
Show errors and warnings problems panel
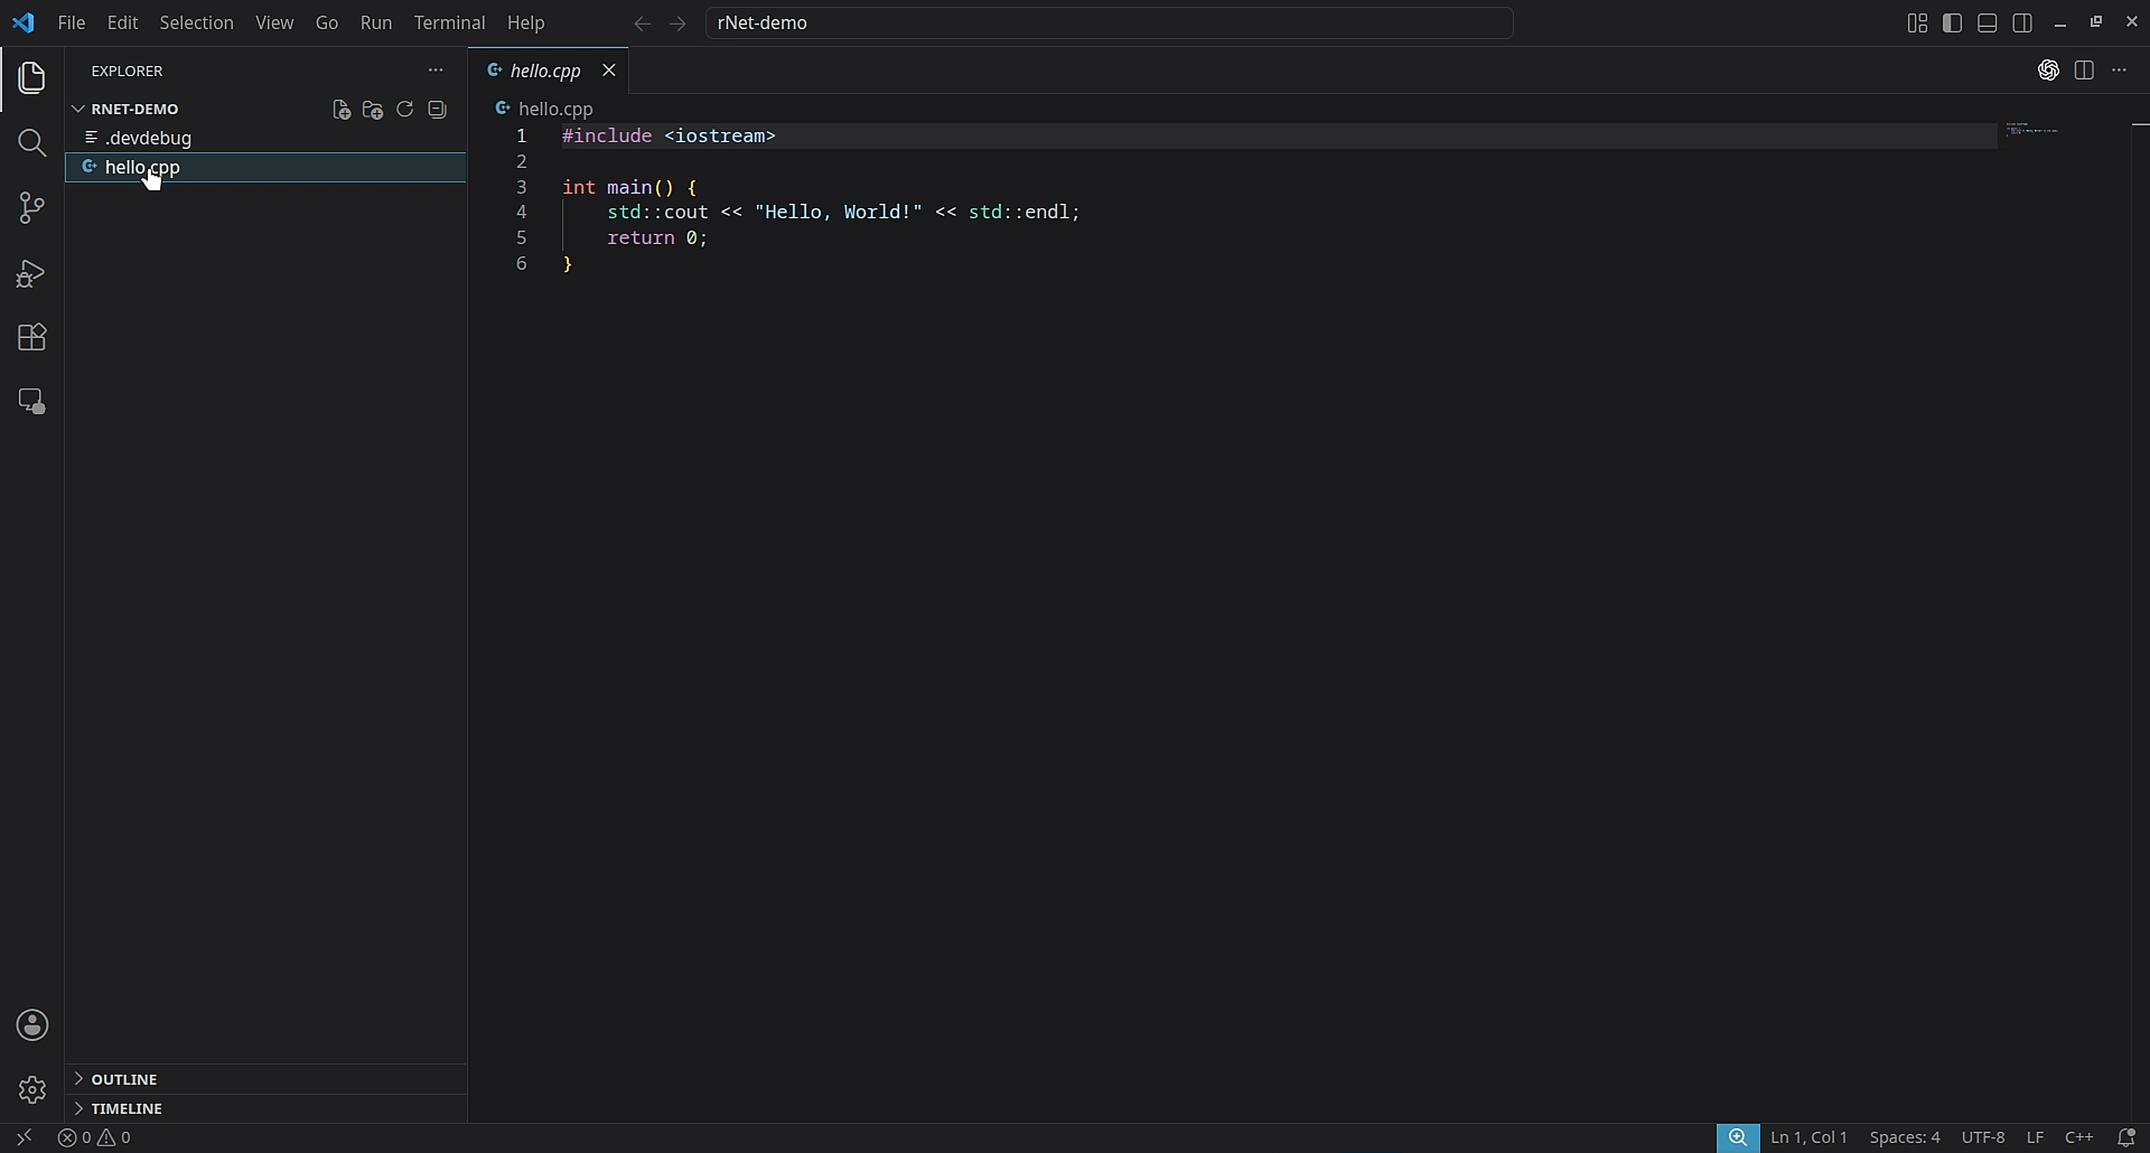click(94, 1137)
